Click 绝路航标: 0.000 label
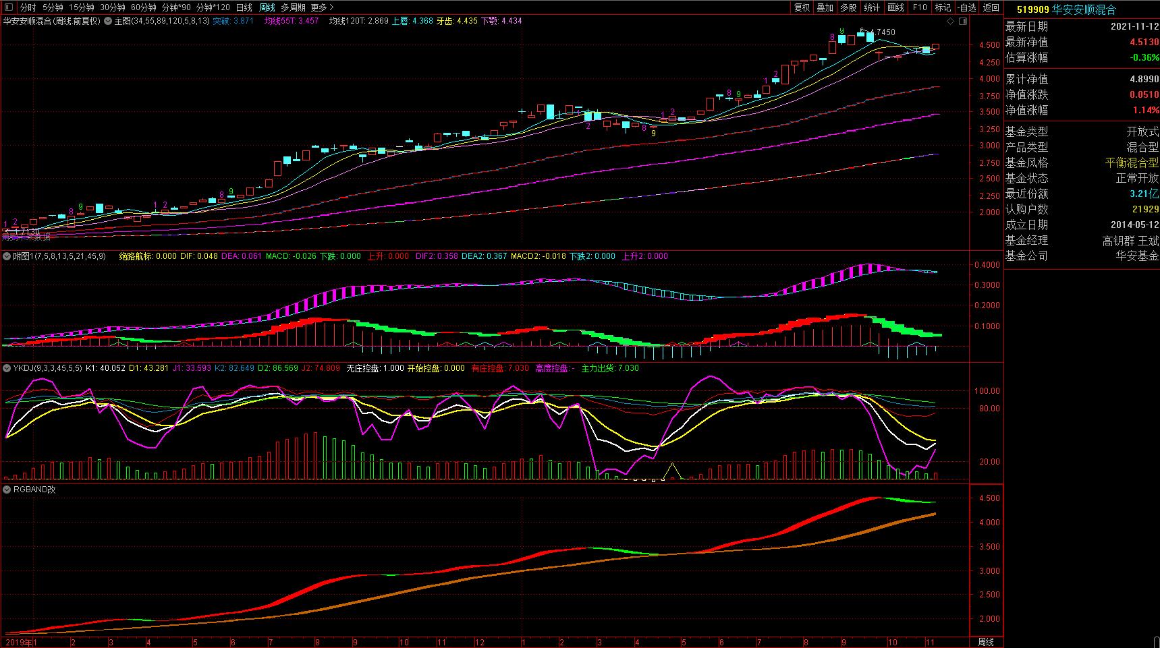The image size is (1160, 648). [x=148, y=256]
